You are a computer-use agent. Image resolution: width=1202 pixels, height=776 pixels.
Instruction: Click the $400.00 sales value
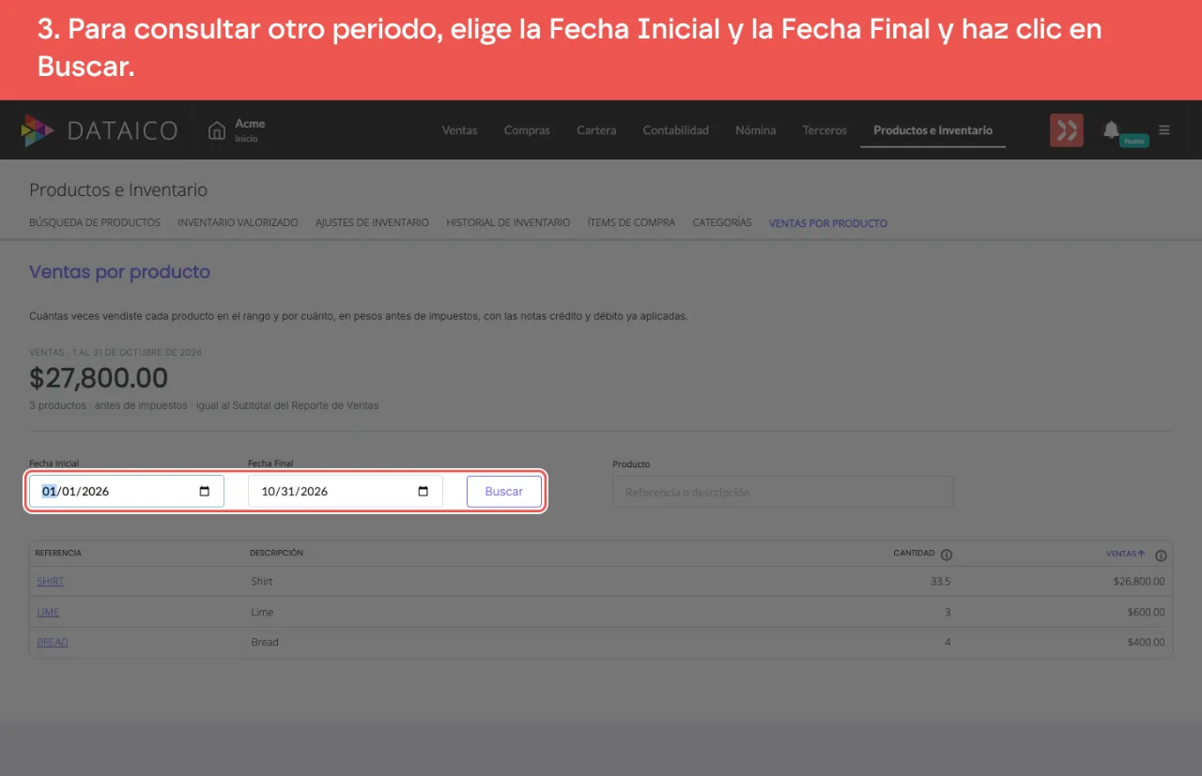(1146, 643)
